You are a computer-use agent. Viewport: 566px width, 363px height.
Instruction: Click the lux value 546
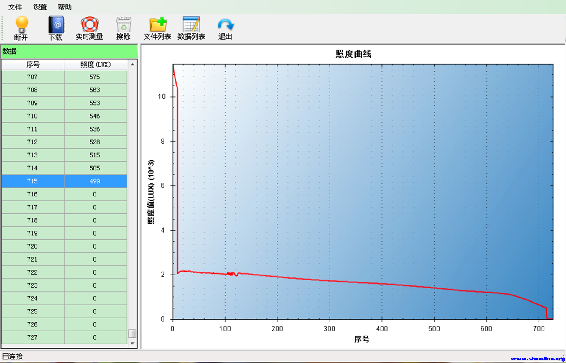click(x=95, y=116)
